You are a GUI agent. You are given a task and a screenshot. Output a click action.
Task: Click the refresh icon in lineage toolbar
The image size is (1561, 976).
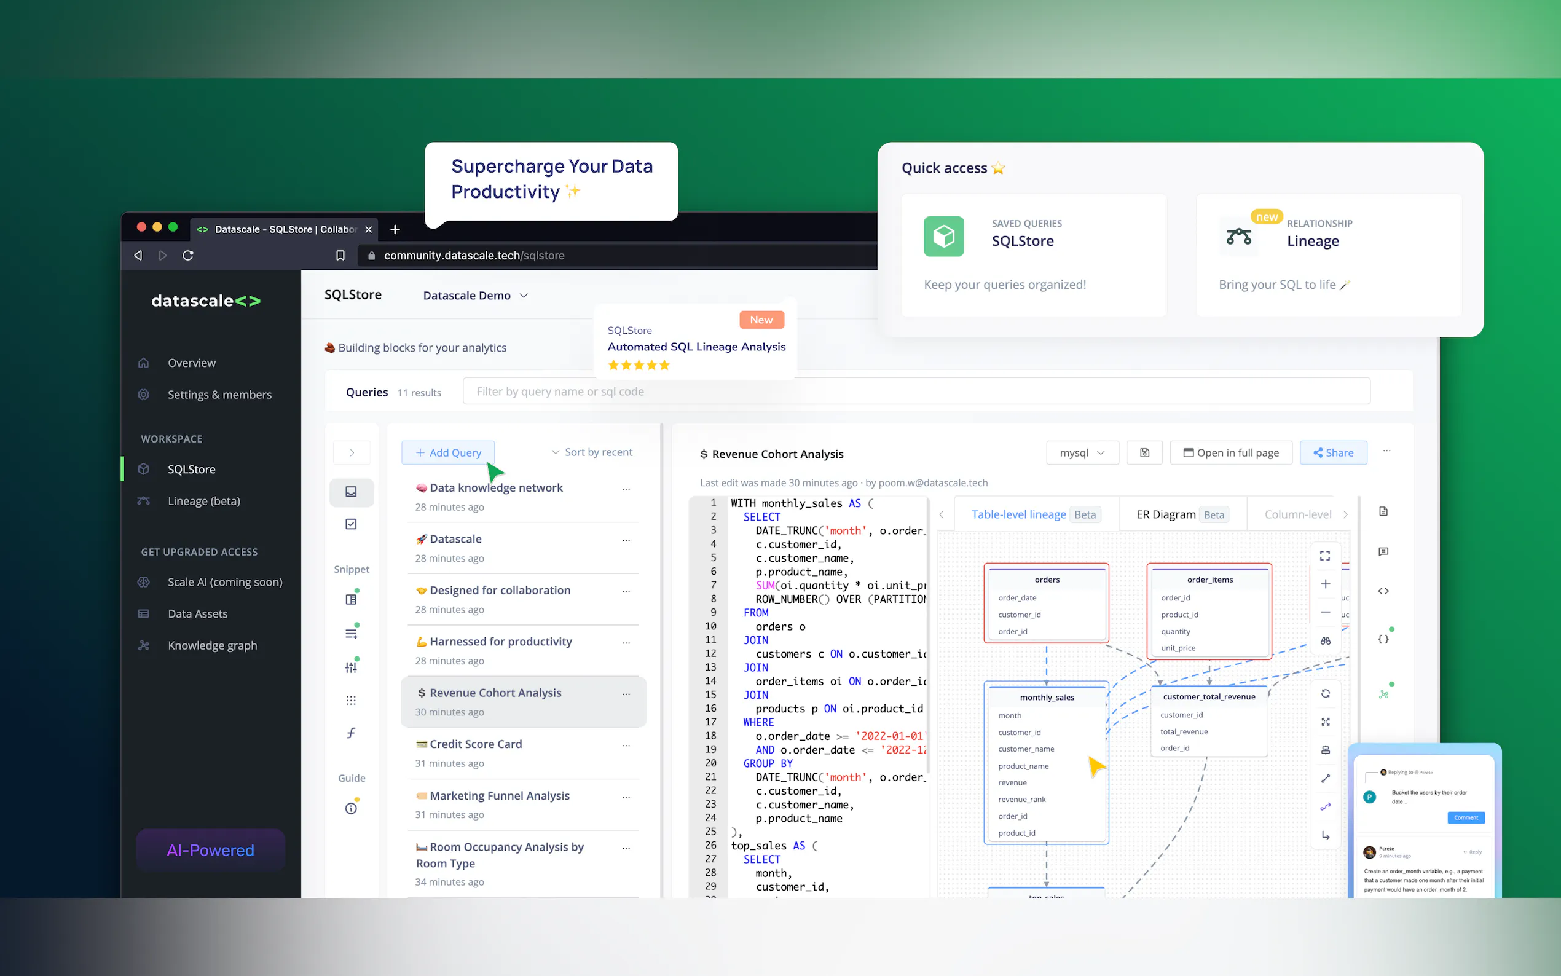pyautogui.click(x=1325, y=694)
